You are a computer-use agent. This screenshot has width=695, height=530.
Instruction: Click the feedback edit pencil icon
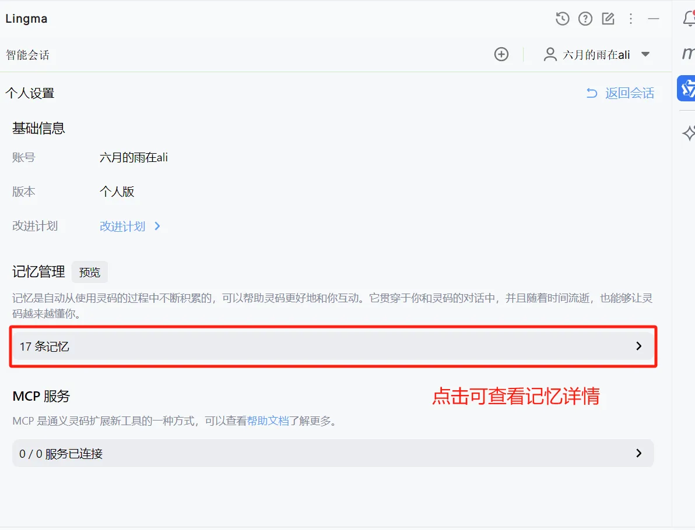(608, 19)
